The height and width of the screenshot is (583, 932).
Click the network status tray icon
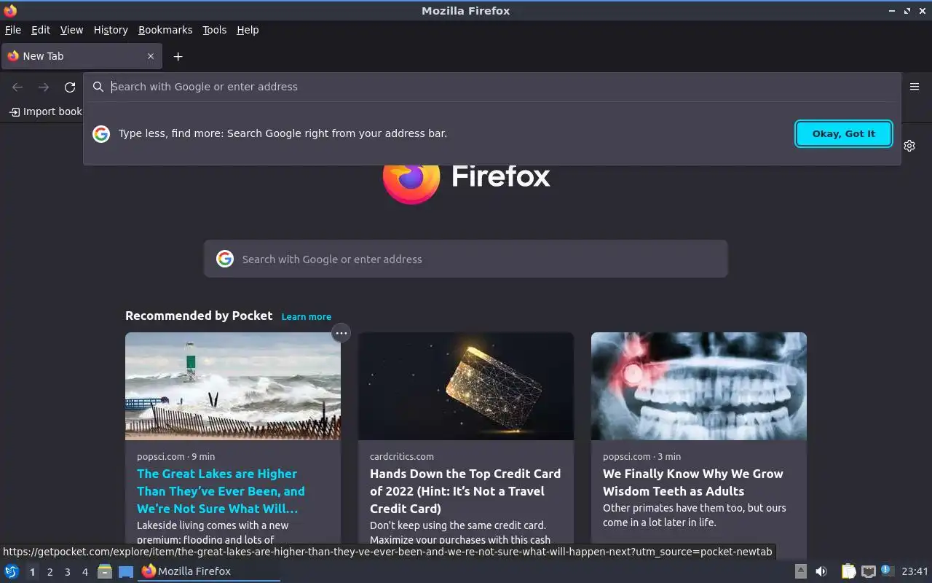point(868,571)
